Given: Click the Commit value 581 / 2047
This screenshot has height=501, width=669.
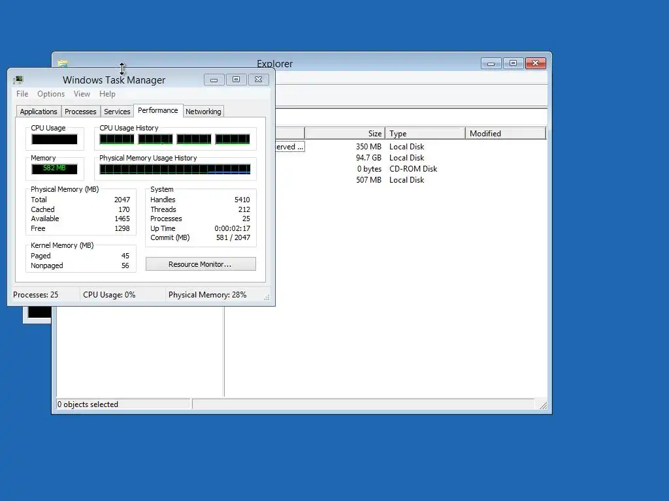Looking at the screenshot, I should pos(233,237).
